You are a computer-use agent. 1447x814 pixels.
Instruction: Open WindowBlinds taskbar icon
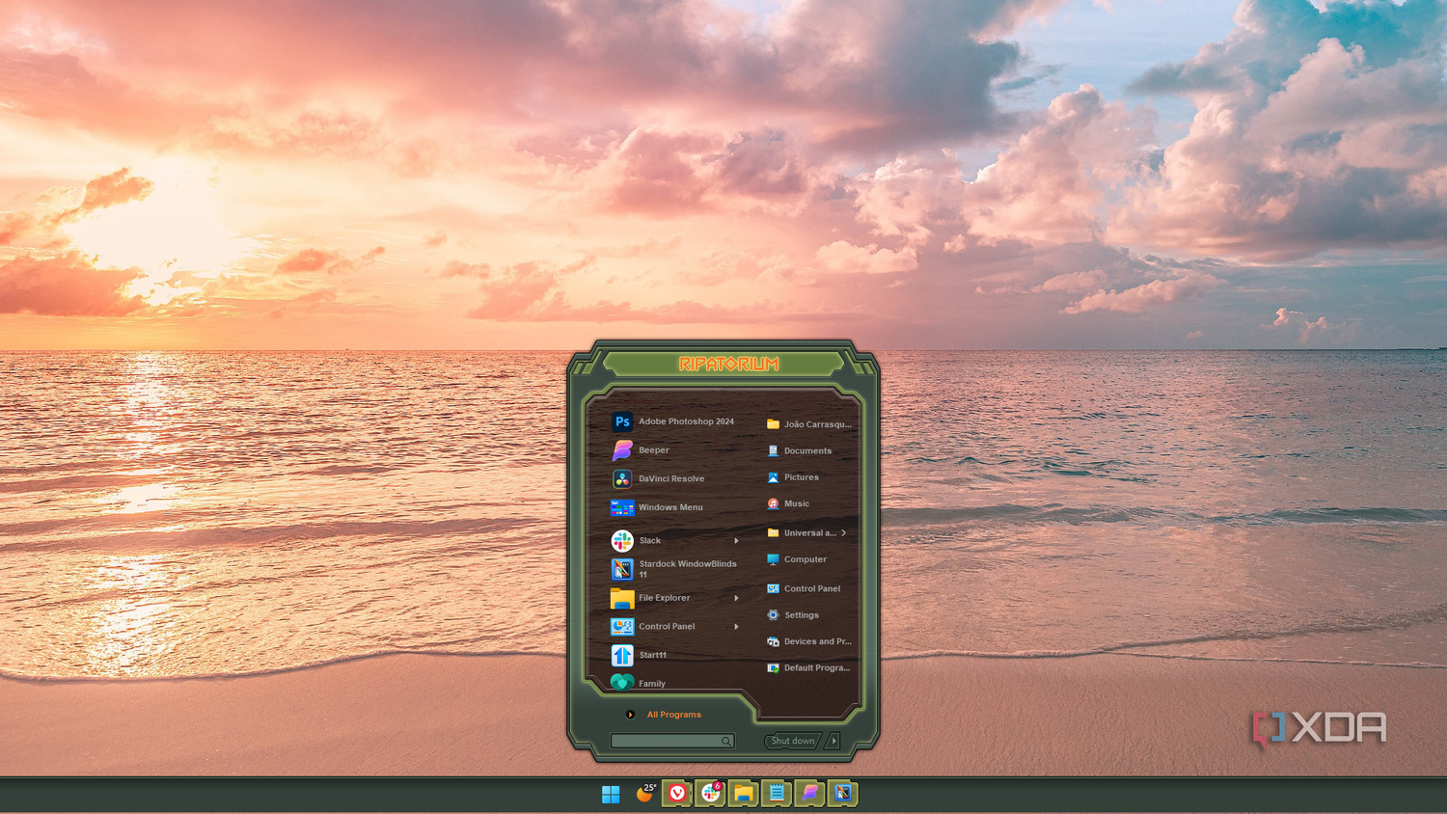click(x=843, y=793)
